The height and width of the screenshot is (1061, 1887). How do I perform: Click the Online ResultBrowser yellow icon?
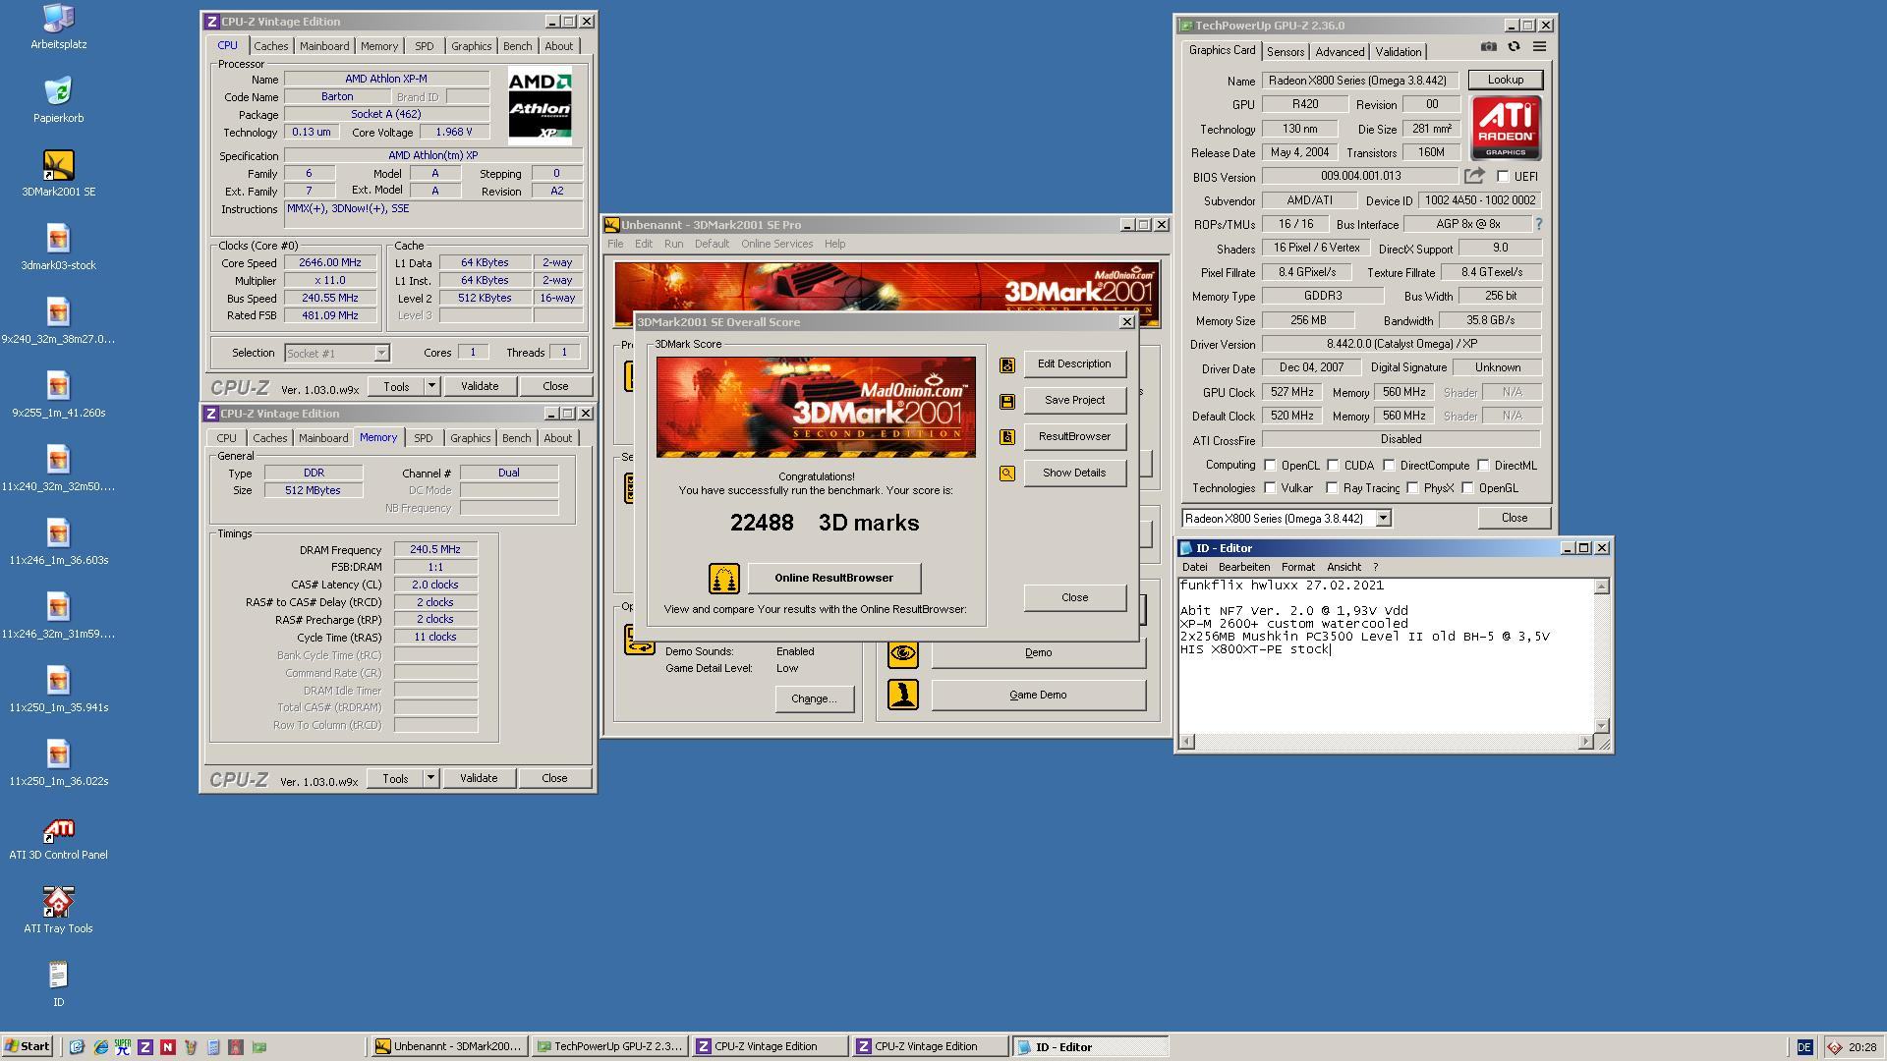point(723,579)
